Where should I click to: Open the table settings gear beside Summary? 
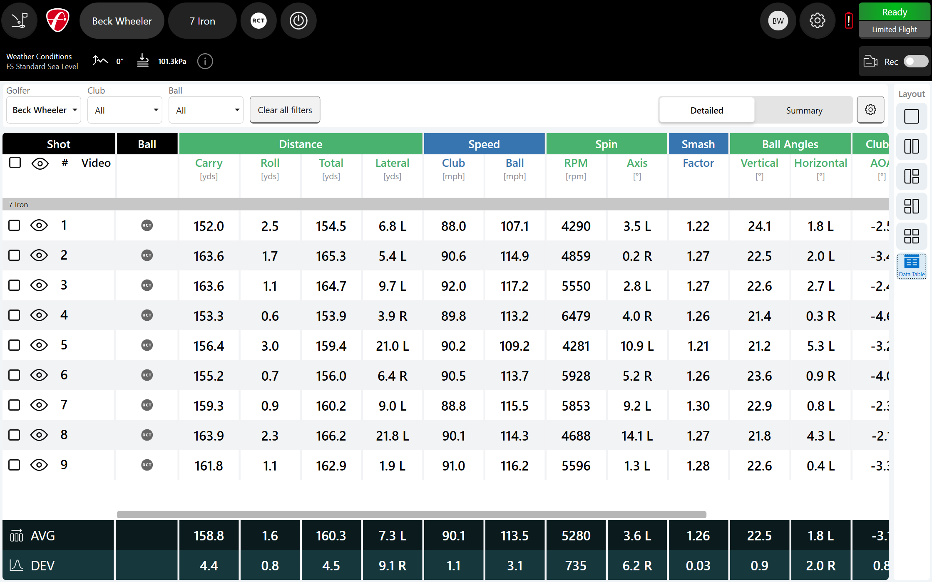(x=870, y=110)
